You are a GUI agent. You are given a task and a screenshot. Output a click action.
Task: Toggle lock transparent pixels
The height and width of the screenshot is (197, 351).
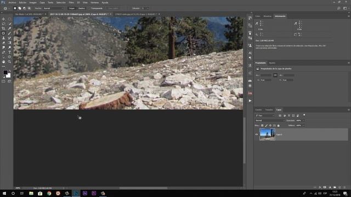(x=262, y=125)
